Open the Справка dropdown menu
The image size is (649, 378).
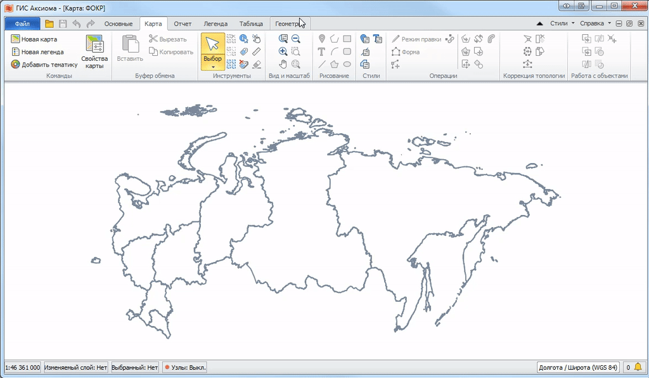coord(596,23)
